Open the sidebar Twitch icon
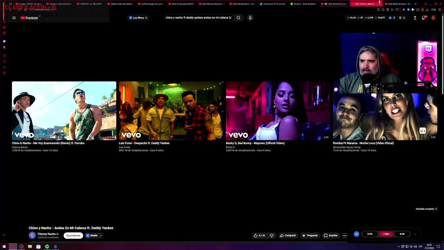 [x=4, y=41]
